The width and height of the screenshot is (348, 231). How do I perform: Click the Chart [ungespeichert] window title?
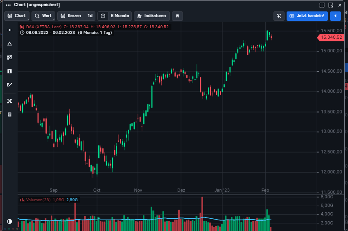37,4
